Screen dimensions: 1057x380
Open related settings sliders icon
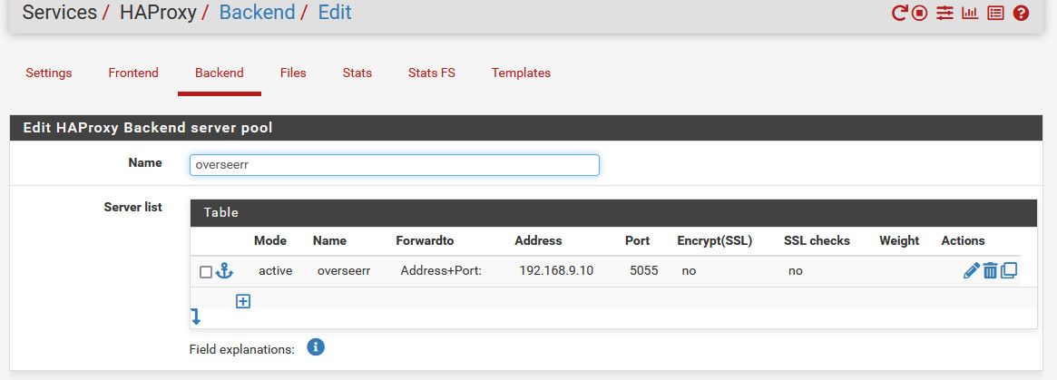coord(945,13)
